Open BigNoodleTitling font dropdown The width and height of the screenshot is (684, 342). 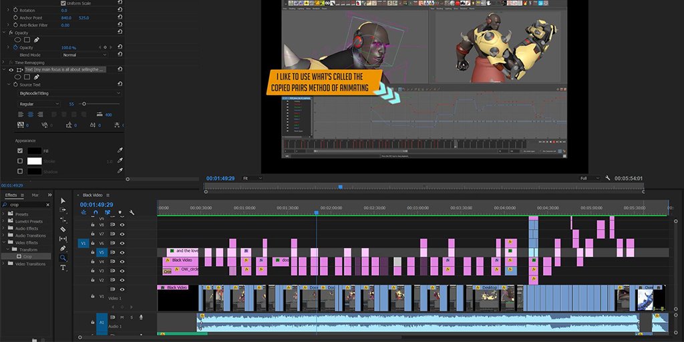69,94
